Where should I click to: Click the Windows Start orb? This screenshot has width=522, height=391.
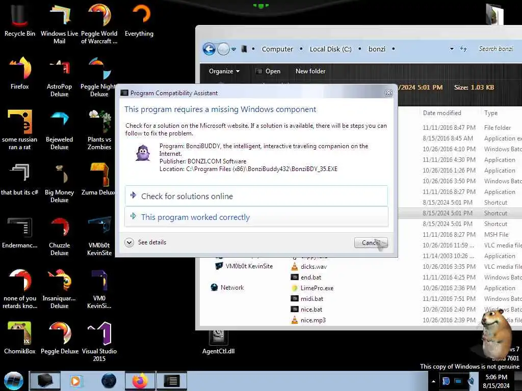tap(14, 381)
